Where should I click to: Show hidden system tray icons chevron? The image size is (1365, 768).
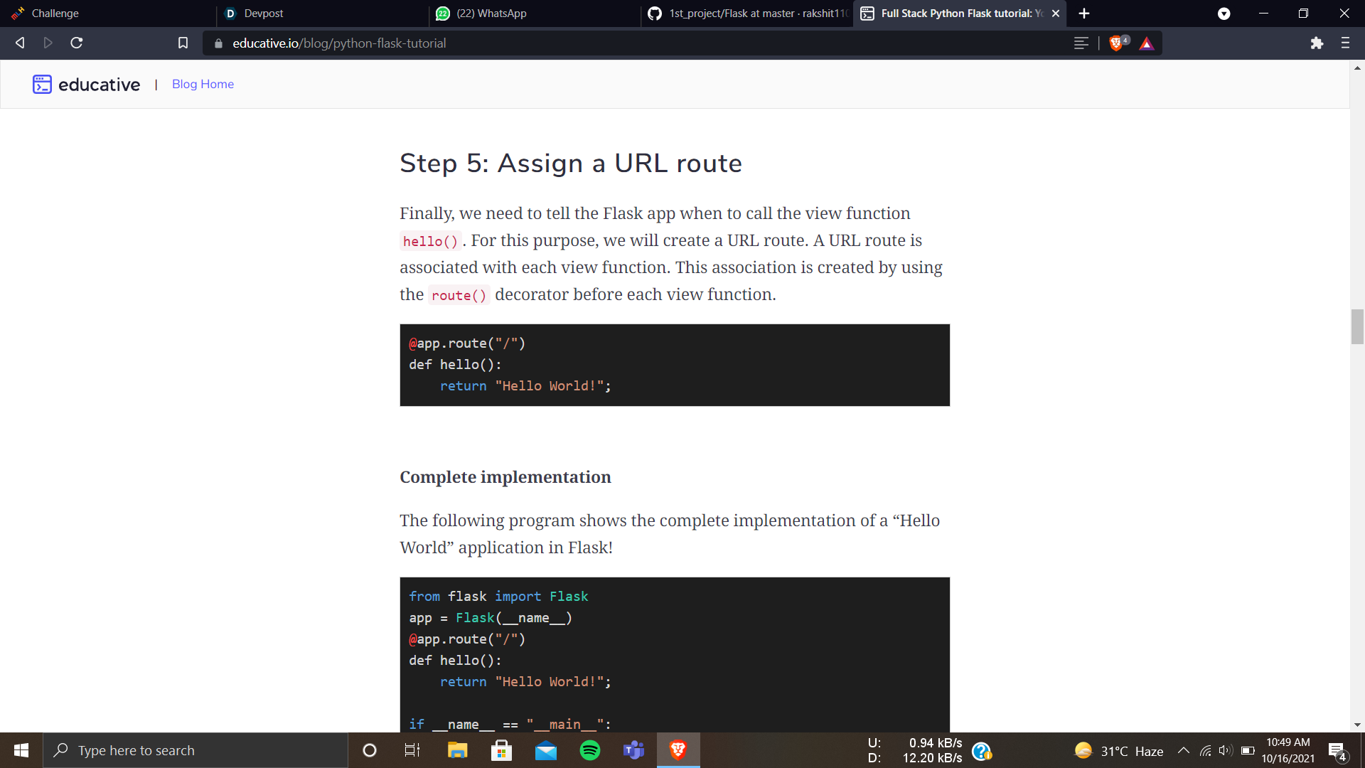point(1184,750)
